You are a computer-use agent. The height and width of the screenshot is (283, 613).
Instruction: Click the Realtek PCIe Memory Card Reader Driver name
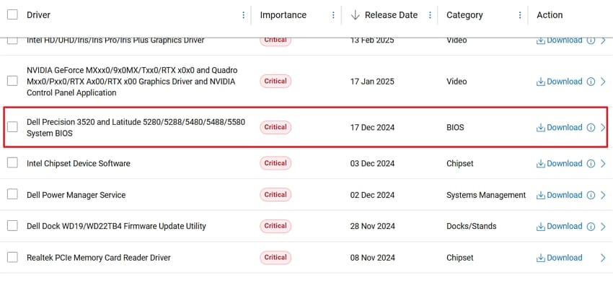(x=99, y=258)
